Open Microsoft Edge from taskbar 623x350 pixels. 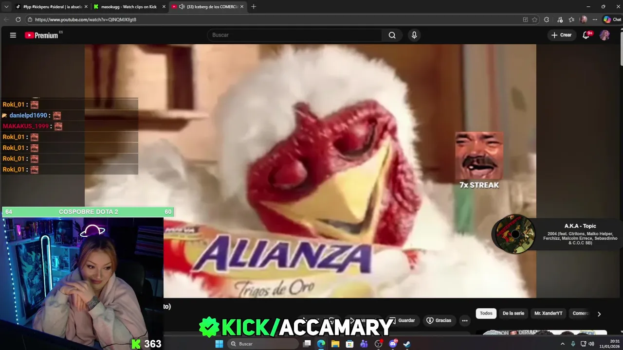[x=321, y=344]
